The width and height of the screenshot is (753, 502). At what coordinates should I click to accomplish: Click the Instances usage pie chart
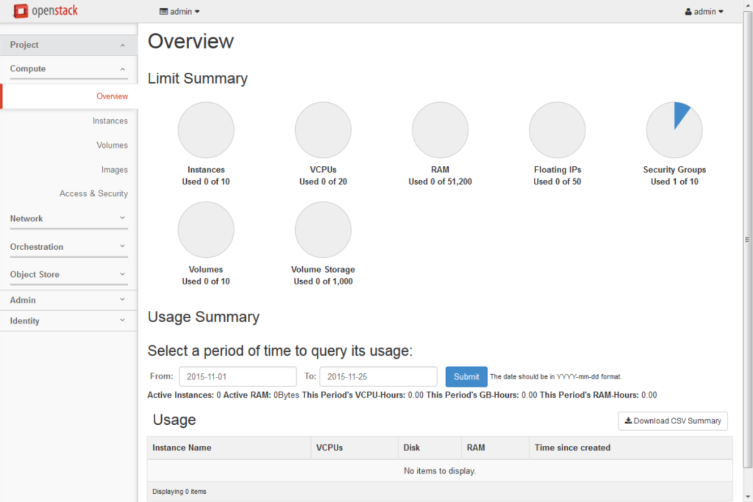(x=206, y=130)
